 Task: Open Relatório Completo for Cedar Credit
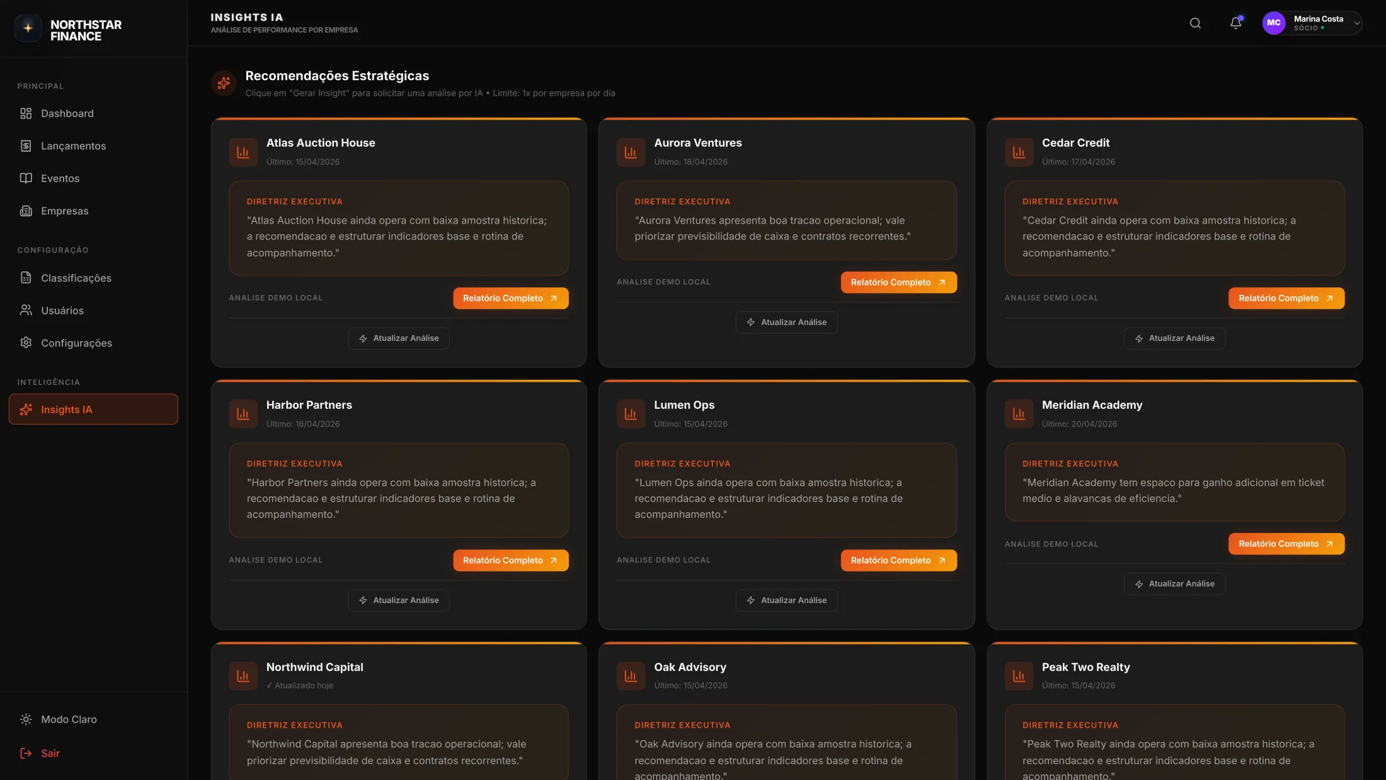[x=1286, y=298]
